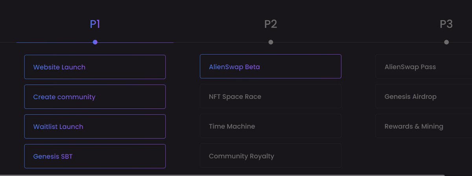
Task: Open the Genesis SBT card
Action: pos(95,156)
